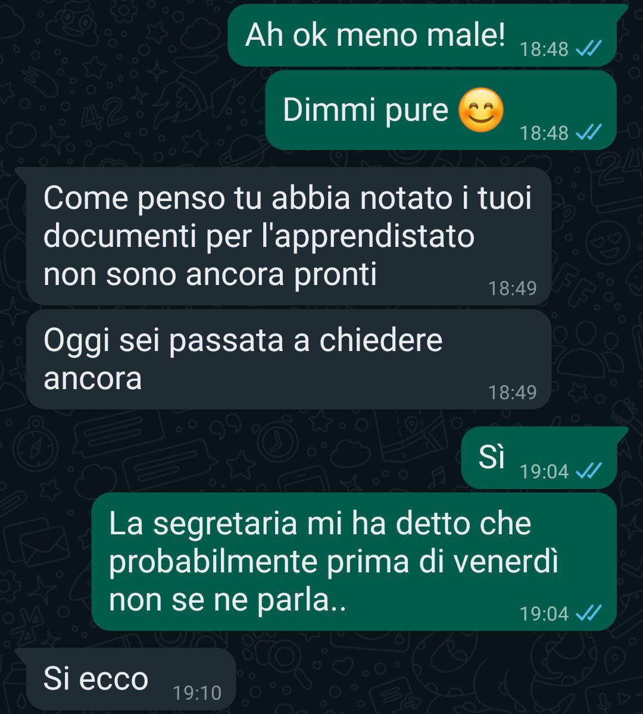This screenshot has width=643, height=714.
Task: Tap the 'Si ecco' incoming message
Action: (x=125, y=679)
